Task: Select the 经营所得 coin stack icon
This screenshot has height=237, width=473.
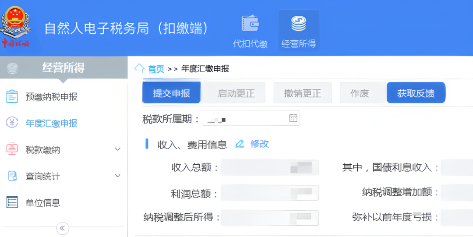Action: 298,24
